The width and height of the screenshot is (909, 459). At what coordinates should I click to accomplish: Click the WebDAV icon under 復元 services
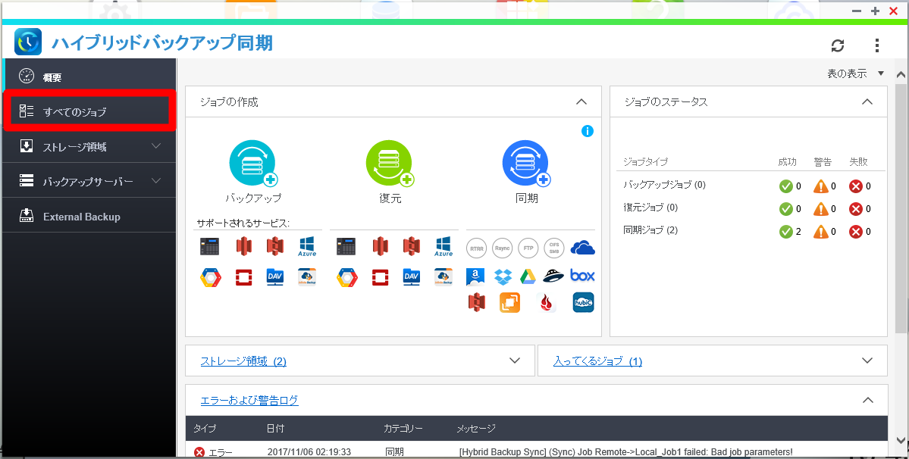(411, 277)
